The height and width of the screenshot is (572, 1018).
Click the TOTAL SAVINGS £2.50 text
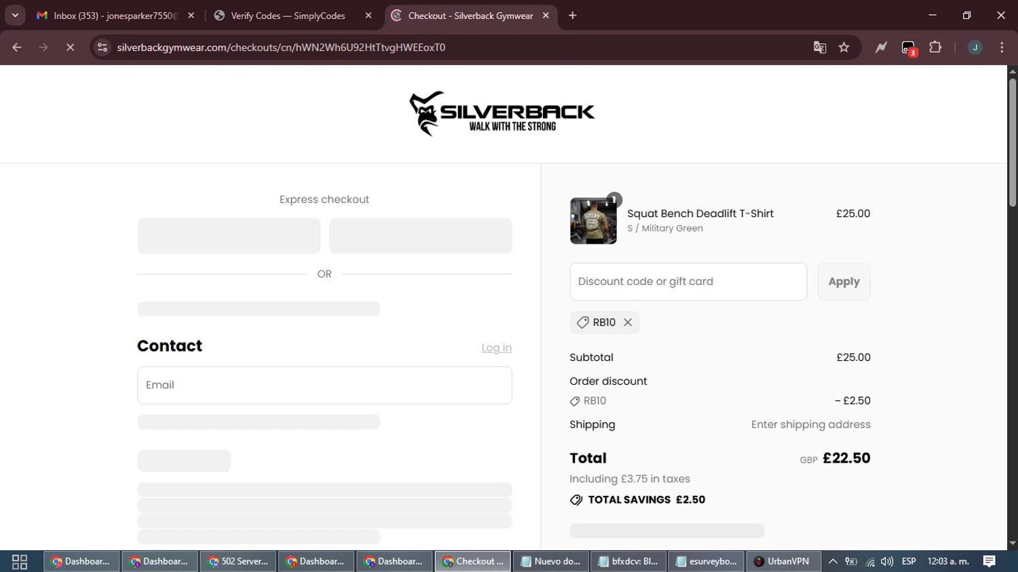(x=647, y=500)
